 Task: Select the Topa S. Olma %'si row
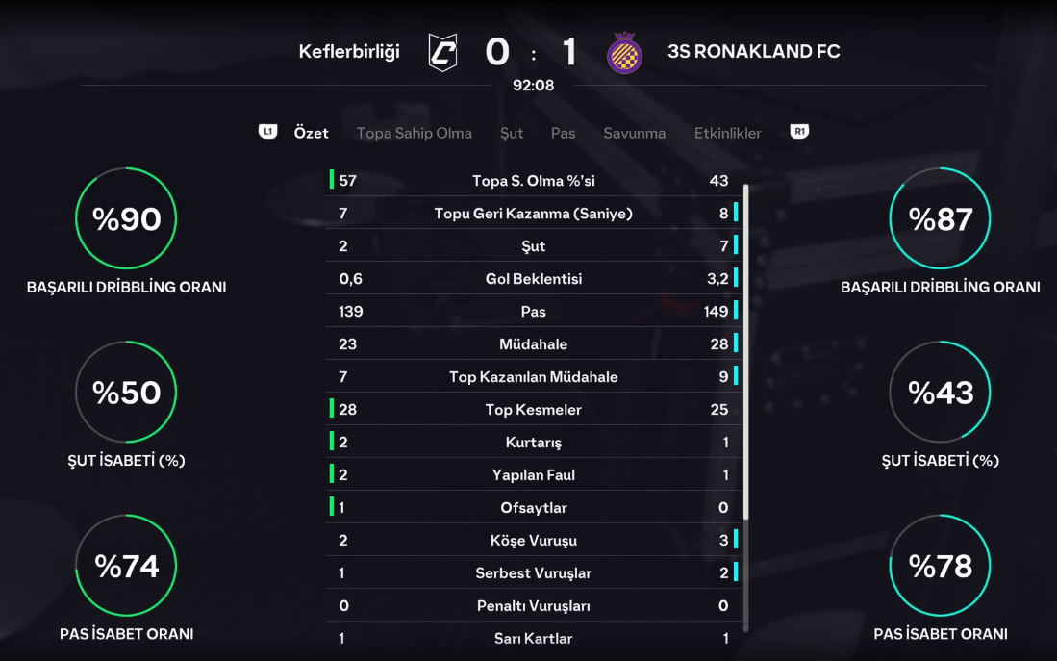(x=534, y=181)
